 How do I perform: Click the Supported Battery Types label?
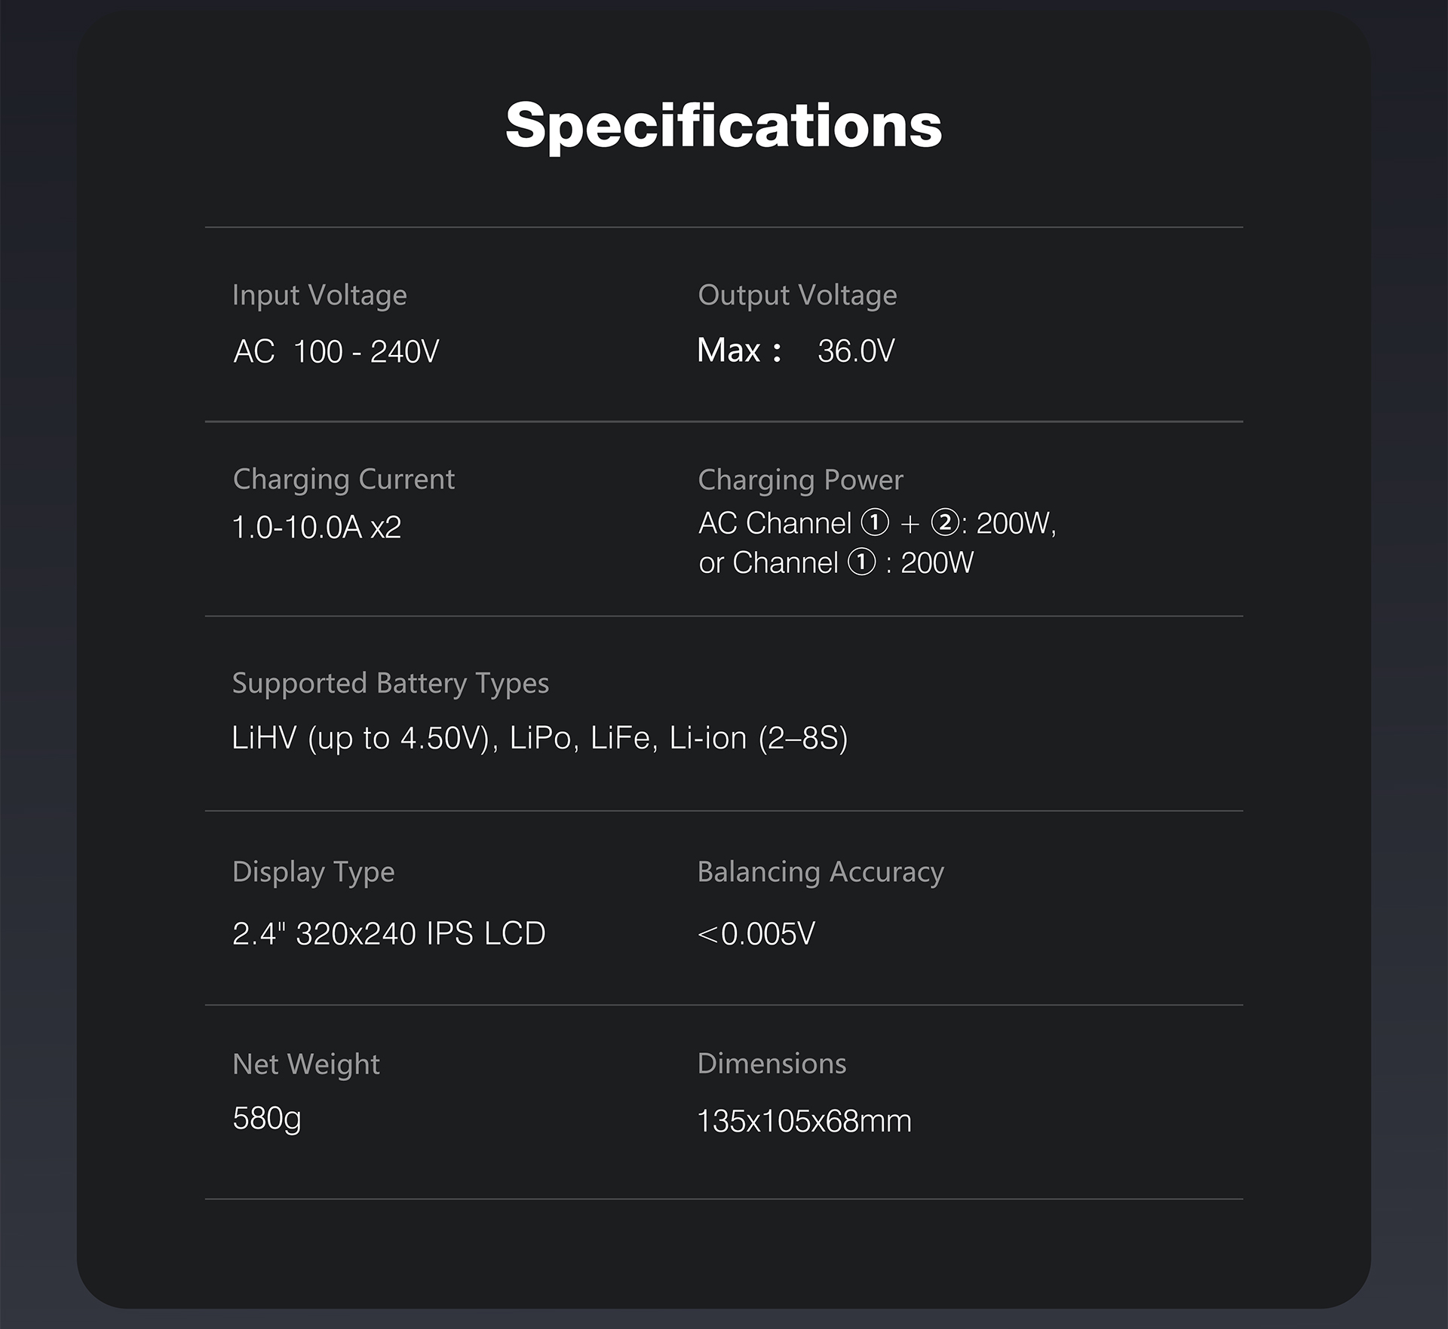(391, 683)
